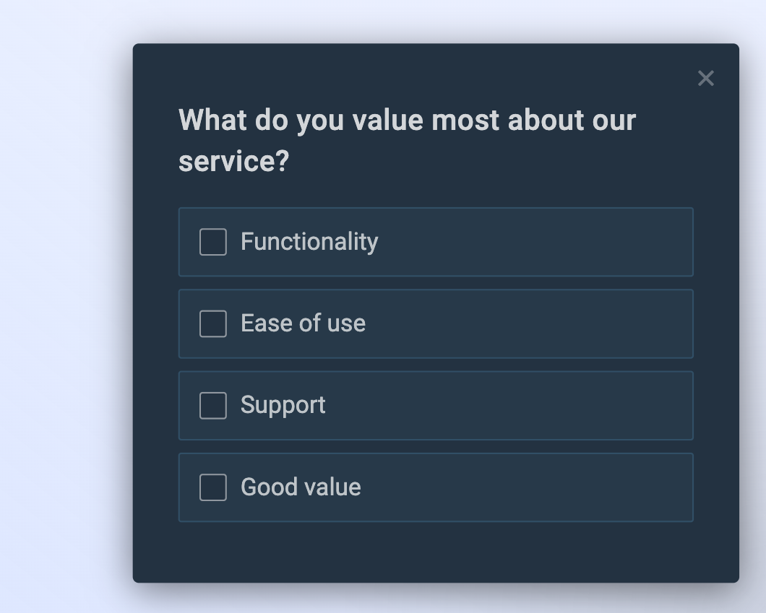The width and height of the screenshot is (766, 613).
Task: Check the Support checkbox
Action: point(212,406)
